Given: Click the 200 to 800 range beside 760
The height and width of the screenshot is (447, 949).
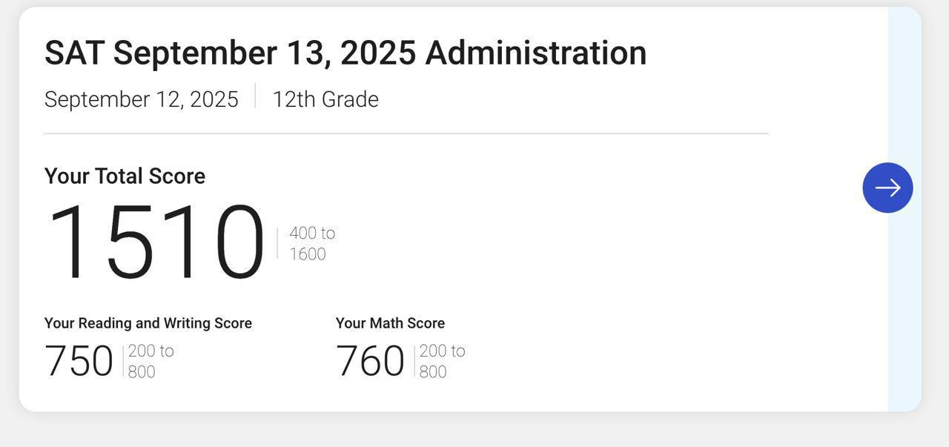Looking at the screenshot, I should [442, 361].
